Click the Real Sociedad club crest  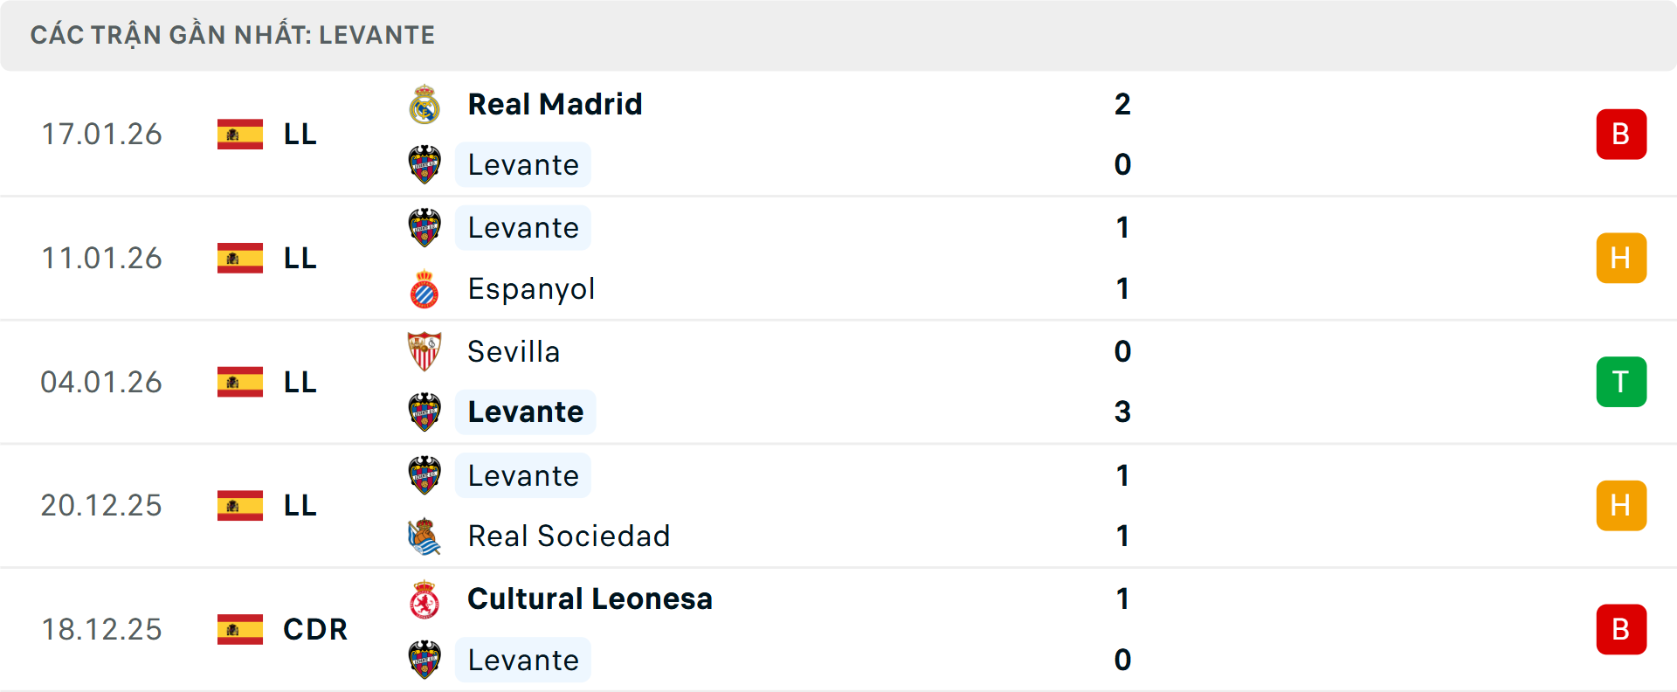tap(424, 536)
